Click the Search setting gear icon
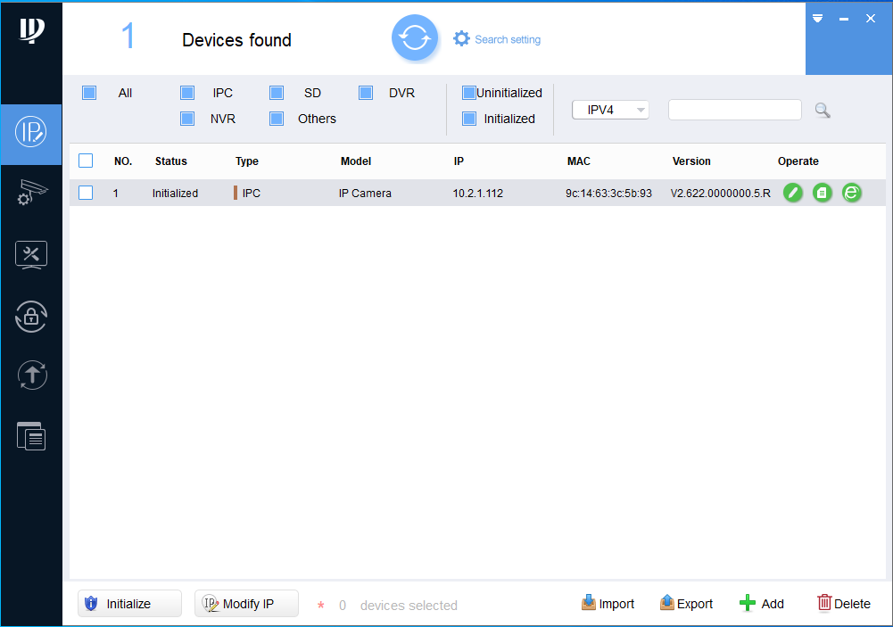This screenshot has height=627, width=893. pos(461,38)
